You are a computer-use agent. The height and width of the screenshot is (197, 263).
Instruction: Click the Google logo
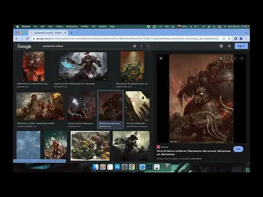(24, 46)
